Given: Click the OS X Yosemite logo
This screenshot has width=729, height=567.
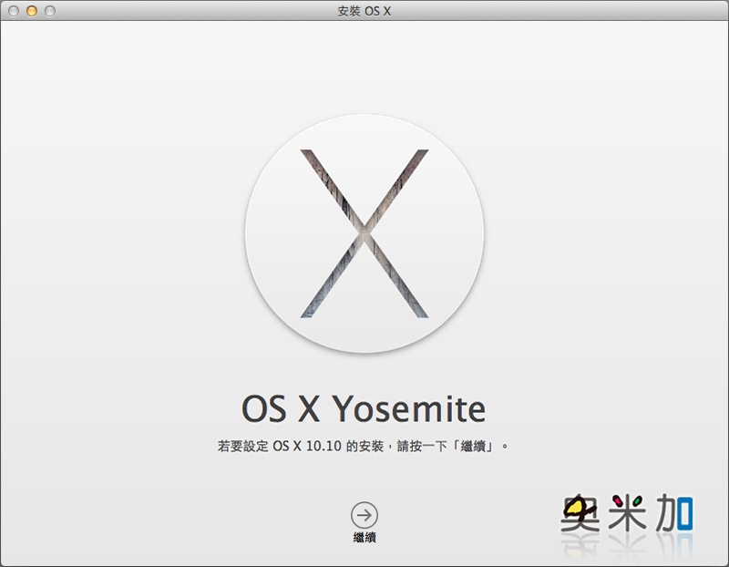Looking at the screenshot, I should click(x=364, y=233).
